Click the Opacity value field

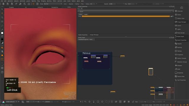(112, 4)
